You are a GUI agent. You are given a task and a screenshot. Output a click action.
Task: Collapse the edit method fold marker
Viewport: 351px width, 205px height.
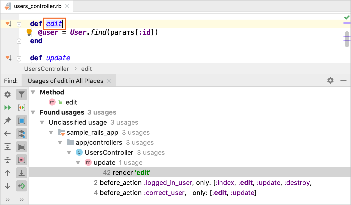(x=19, y=24)
